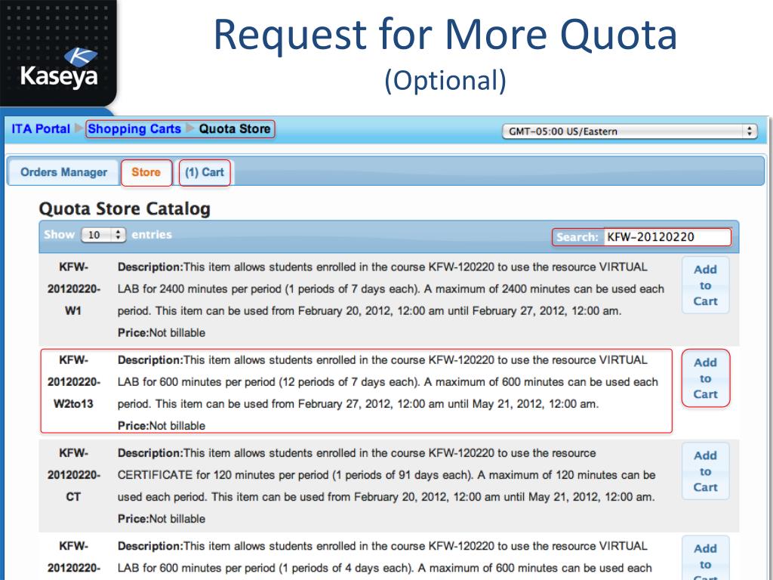
Task: Open the (1) Cart tab
Action: [x=204, y=172]
